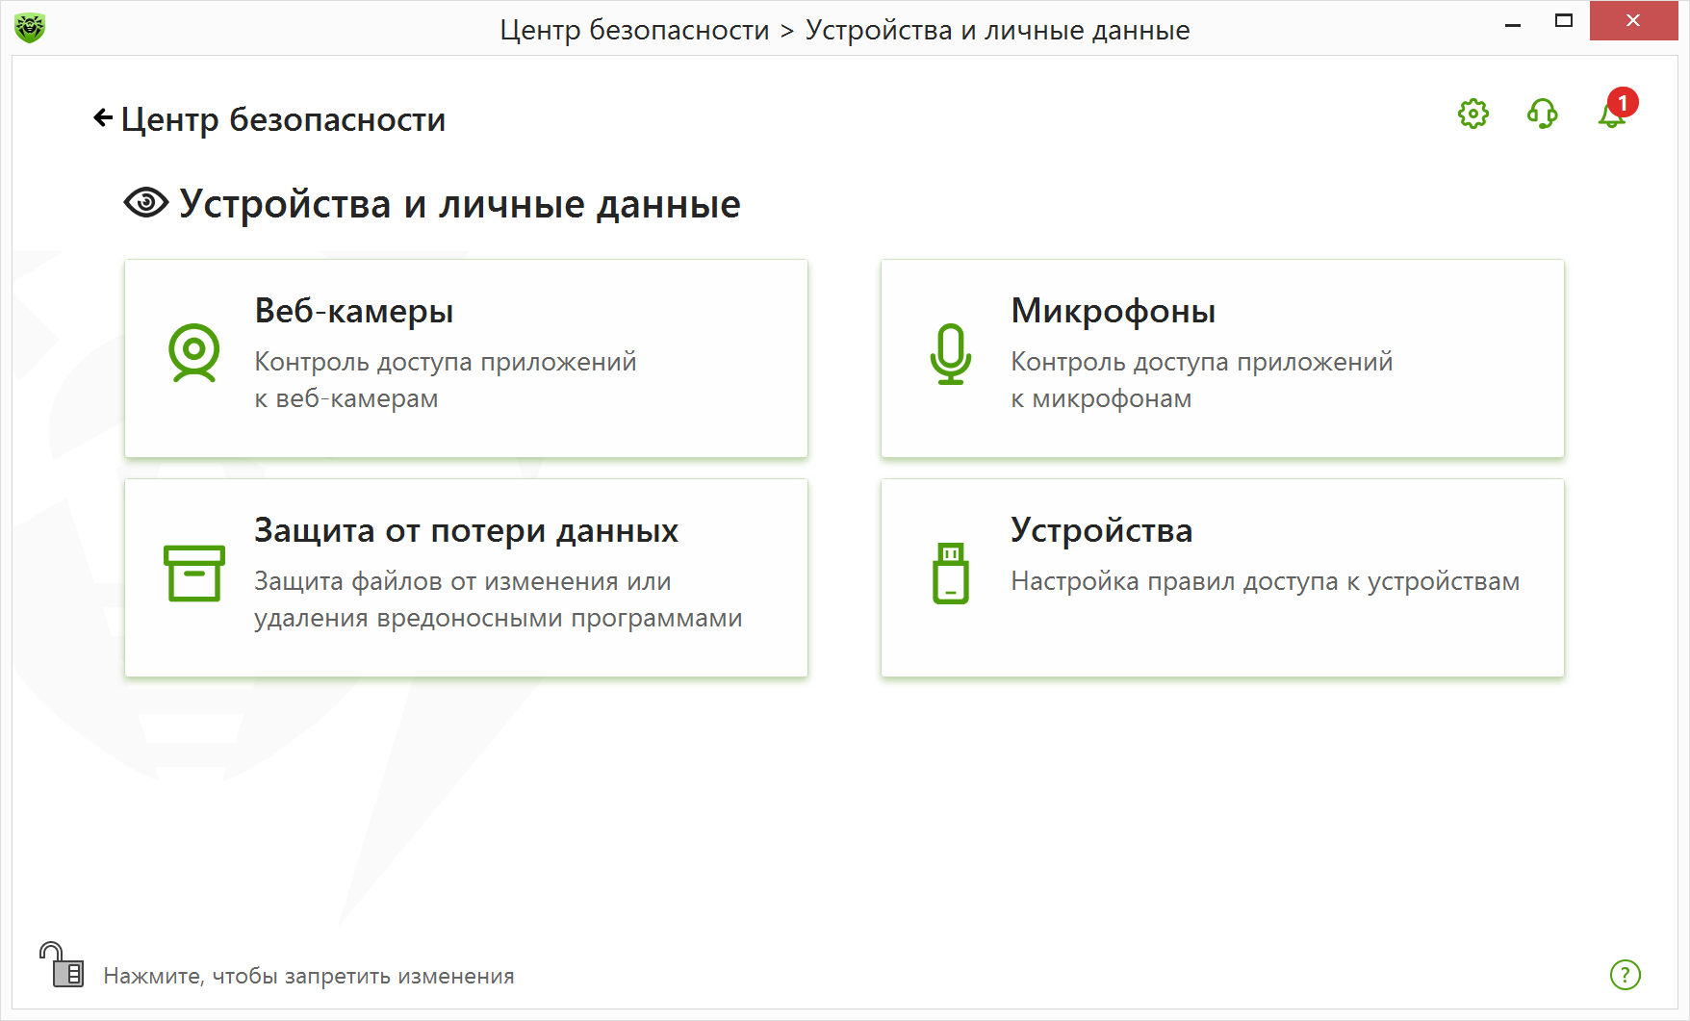1690x1021 pixels.
Task: Click the webcam icon in Веб-камеры card
Action: [194, 353]
